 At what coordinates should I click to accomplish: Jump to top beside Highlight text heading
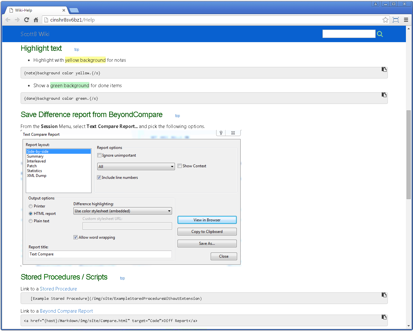coord(77,50)
